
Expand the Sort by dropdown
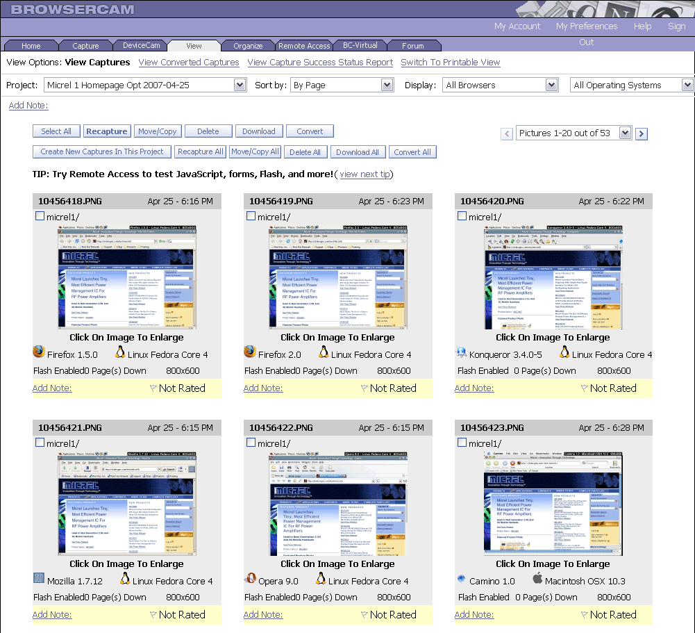point(387,85)
